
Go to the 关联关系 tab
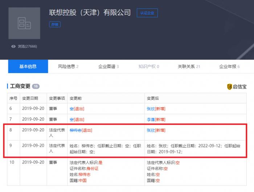pos(189,67)
